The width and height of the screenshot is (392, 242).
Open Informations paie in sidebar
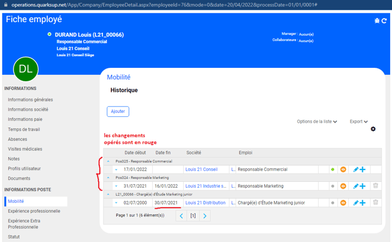[25, 119]
